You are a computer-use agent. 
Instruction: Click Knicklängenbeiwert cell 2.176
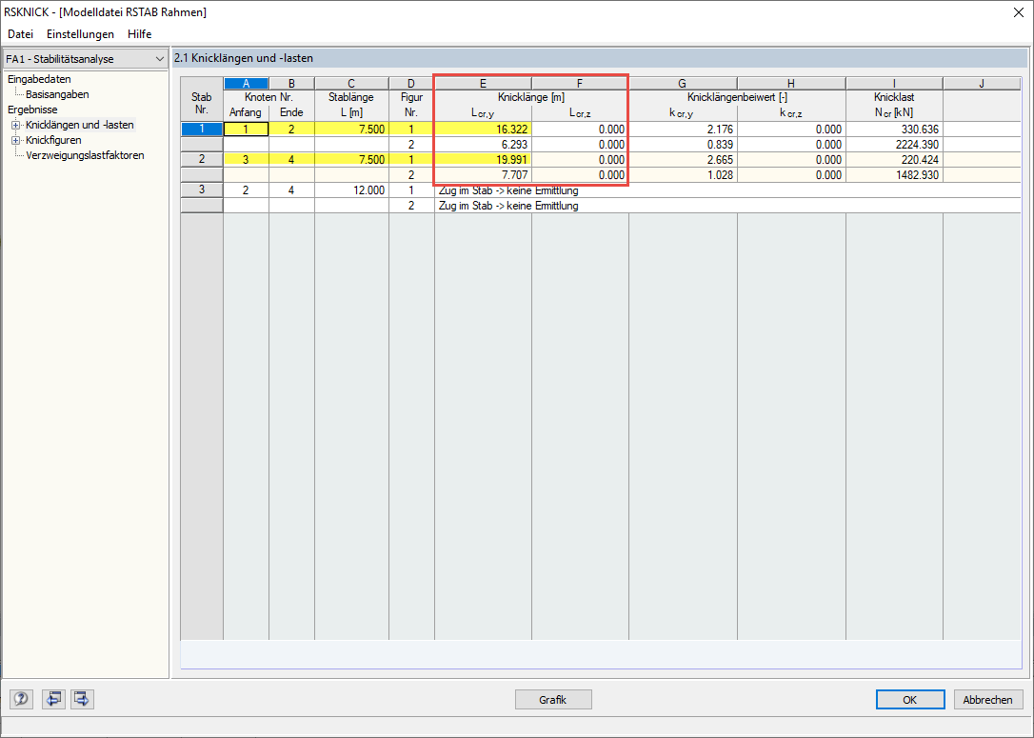683,130
